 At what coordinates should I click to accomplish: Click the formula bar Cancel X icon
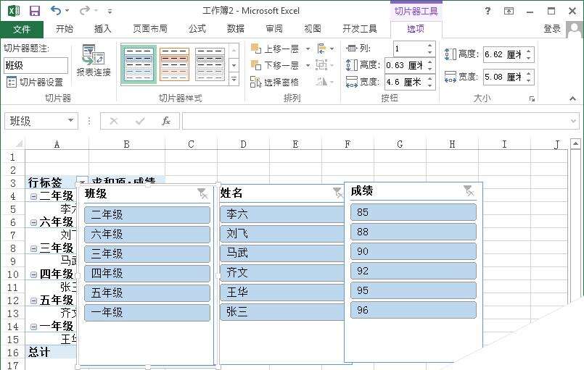coord(114,121)
